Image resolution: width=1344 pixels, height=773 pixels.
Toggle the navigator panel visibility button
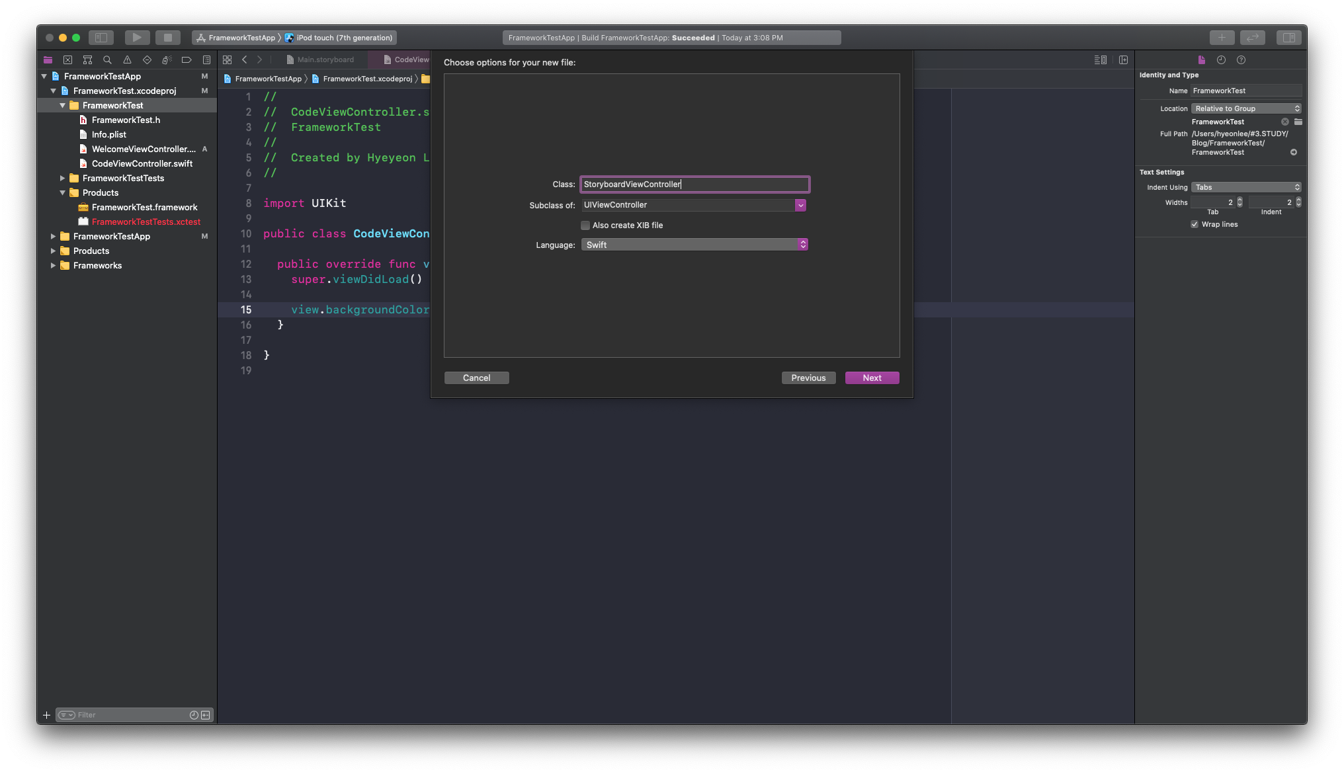[101, 38]
